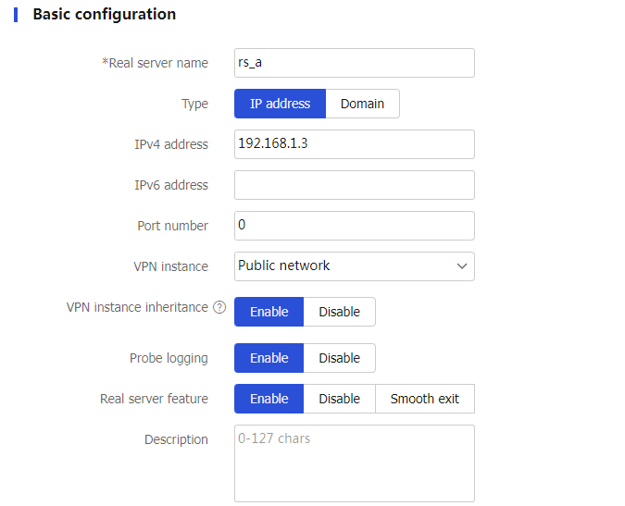Disable Probe logging
The height and width of the screenshot is (506, 625).
[339, 358]
